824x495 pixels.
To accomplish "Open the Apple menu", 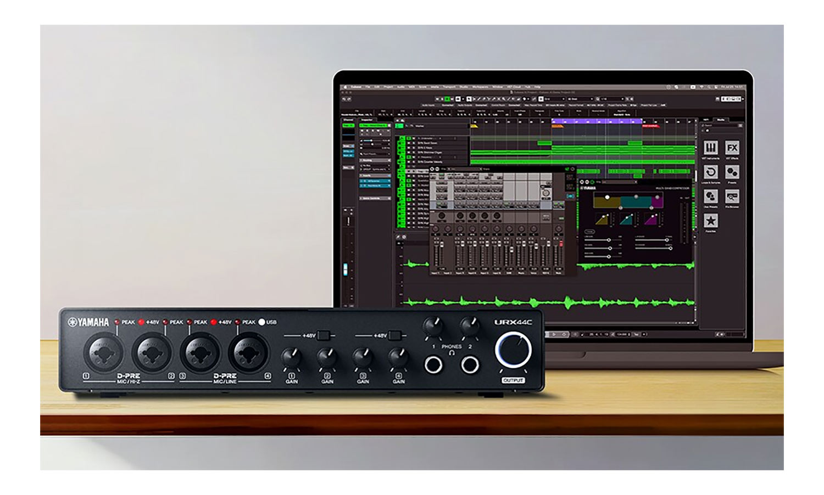I will click(x=346, y=87).
